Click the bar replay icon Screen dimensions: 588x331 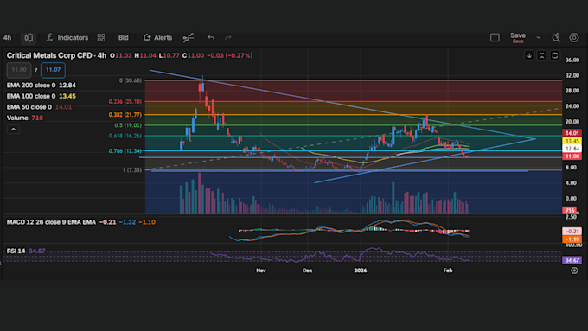coord(189,37)
